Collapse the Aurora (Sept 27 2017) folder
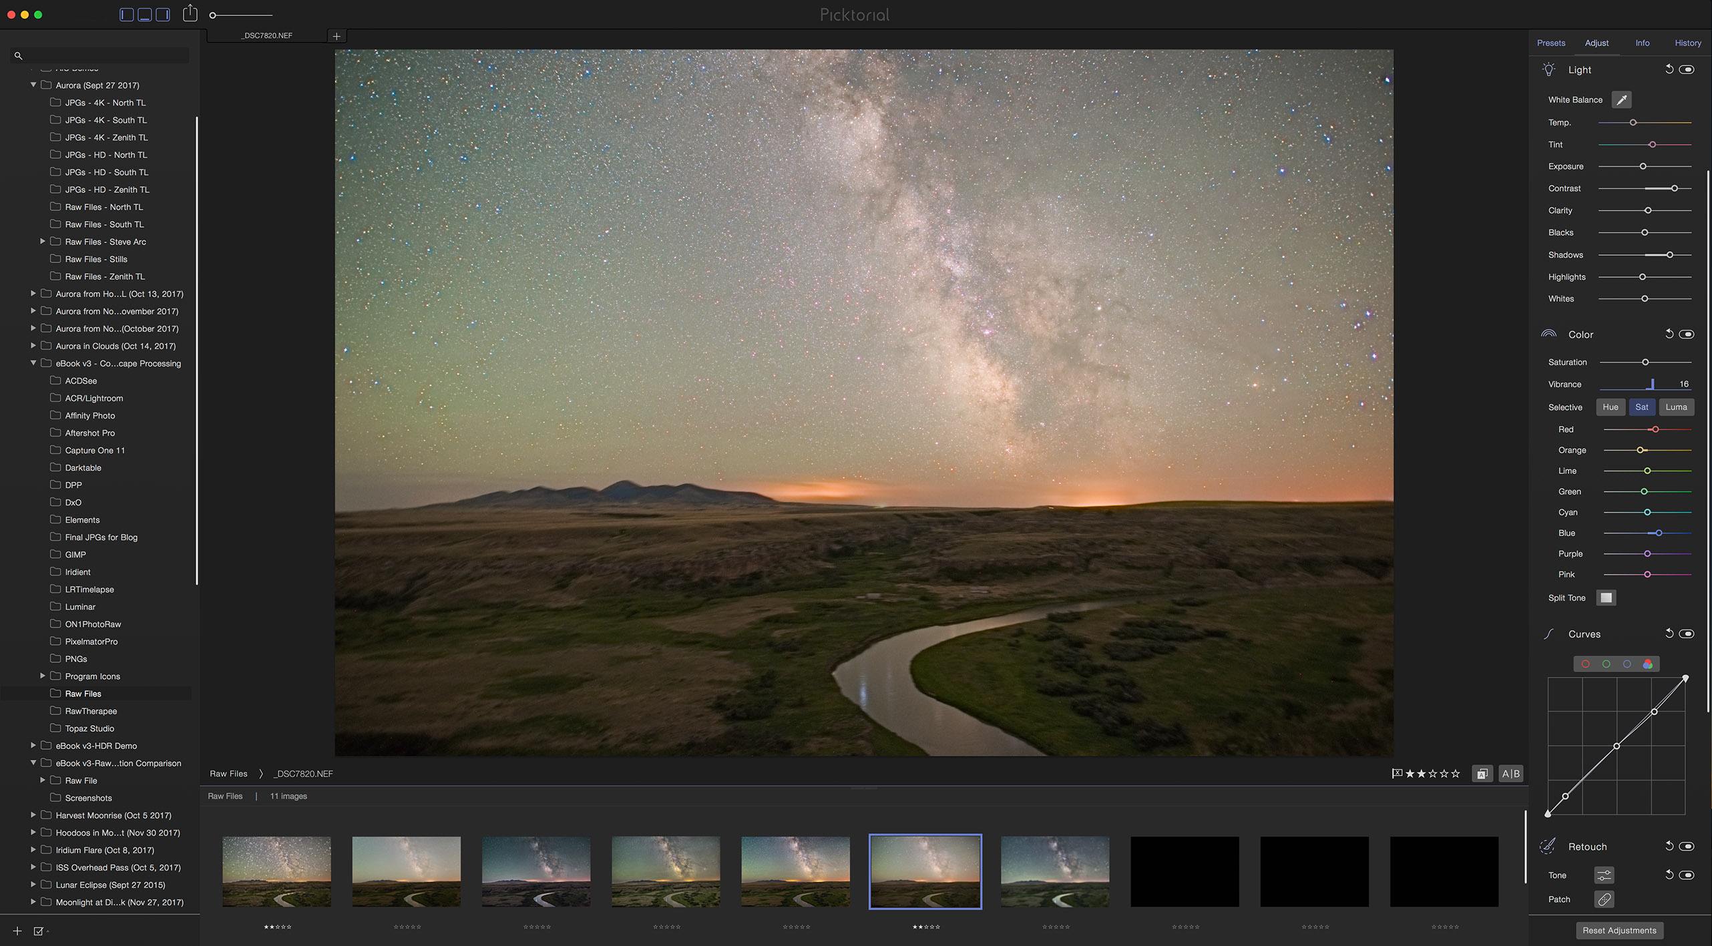Viewport: 1712px width, 946px height. tap(33, 85)
